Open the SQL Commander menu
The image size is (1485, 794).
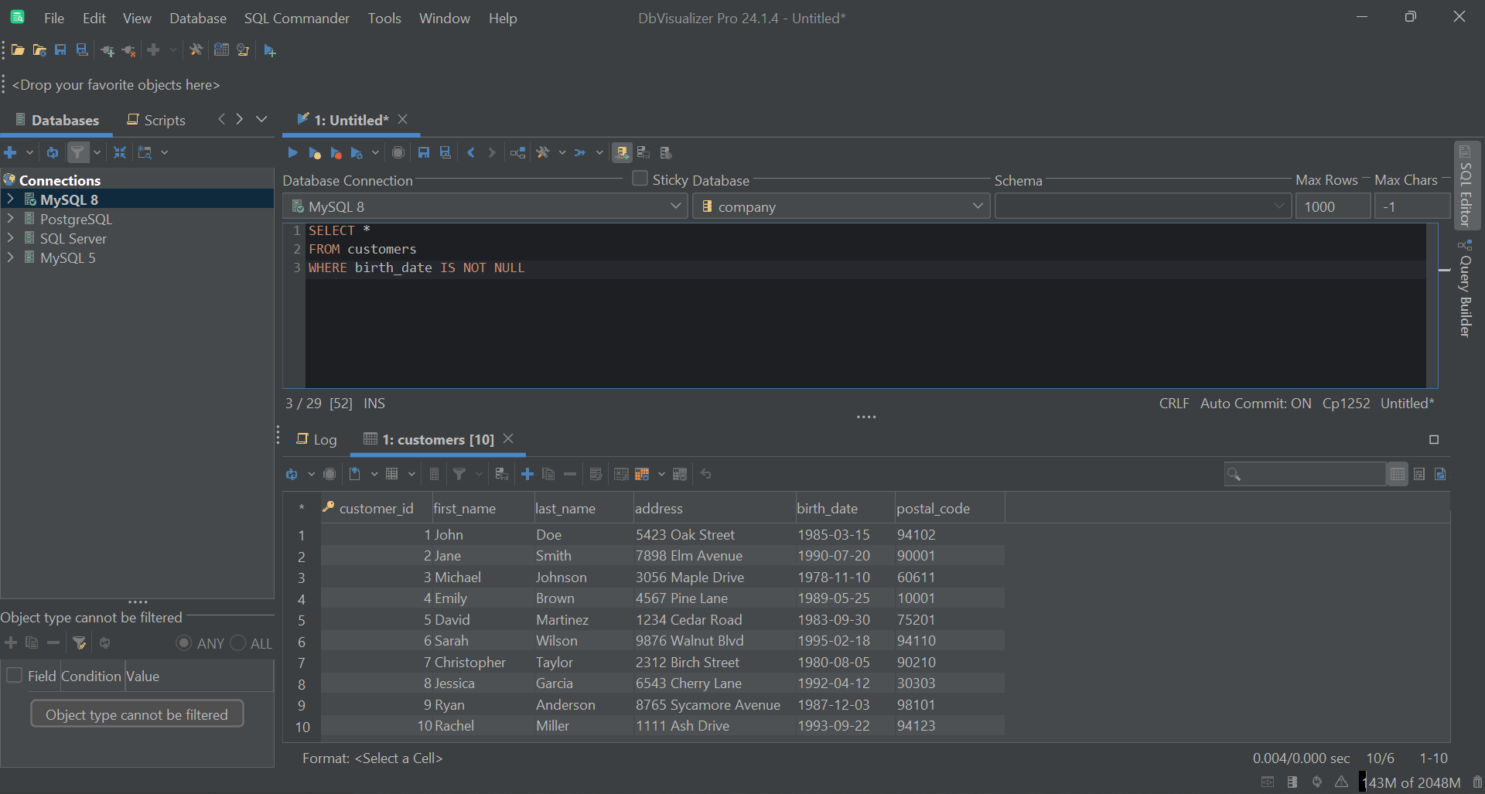(x=296, y=18)
